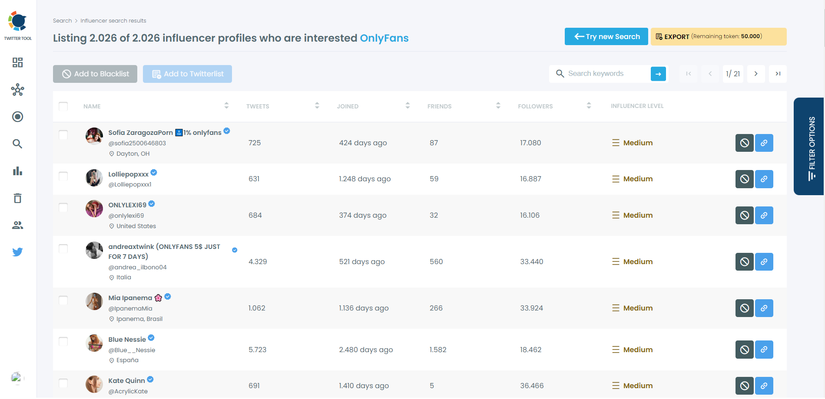
Task: Click Mia Ipanema's profile avatar
Action: coord(94,301)
